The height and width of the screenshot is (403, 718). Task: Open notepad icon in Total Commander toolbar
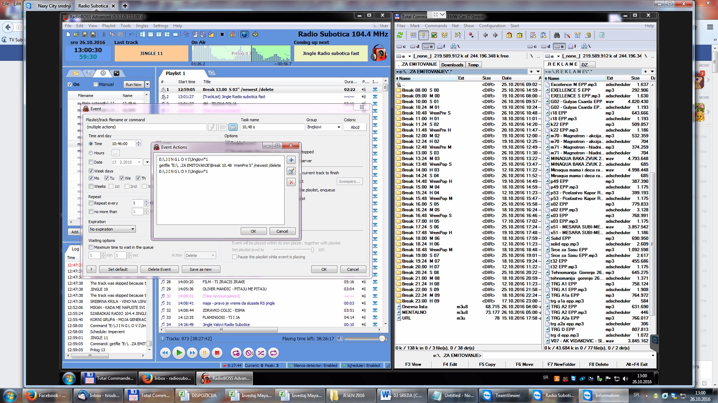[x=602, y=35]
